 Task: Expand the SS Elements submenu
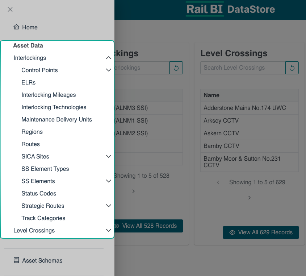click(x=108, y=181)
